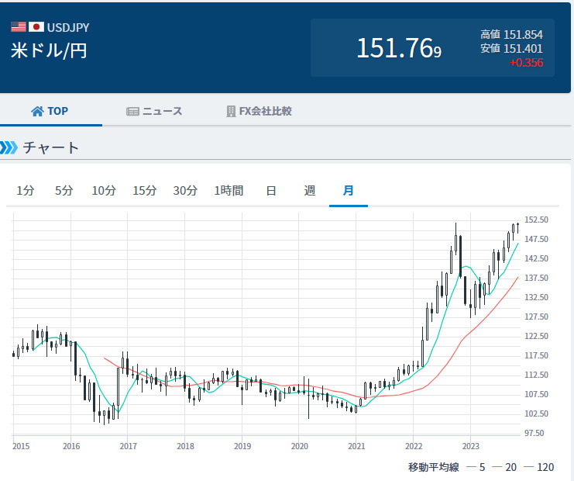The height and width of the screenshot is (481, 574).
Task: Select the 1分 chart timeframe
Action: (x=26, y=191)
